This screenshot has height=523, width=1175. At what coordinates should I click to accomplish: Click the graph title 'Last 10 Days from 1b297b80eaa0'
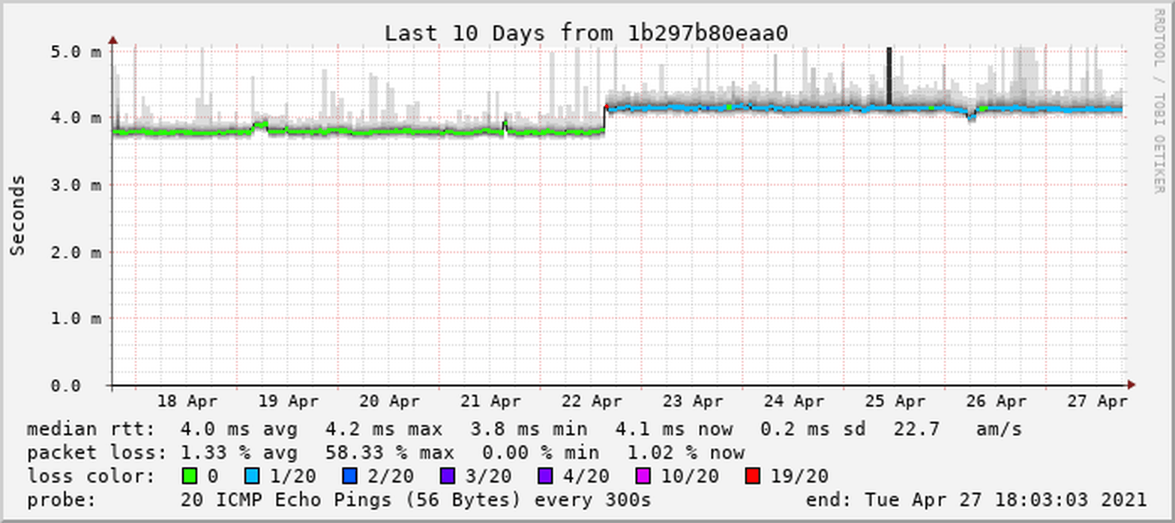click(586, 33)
